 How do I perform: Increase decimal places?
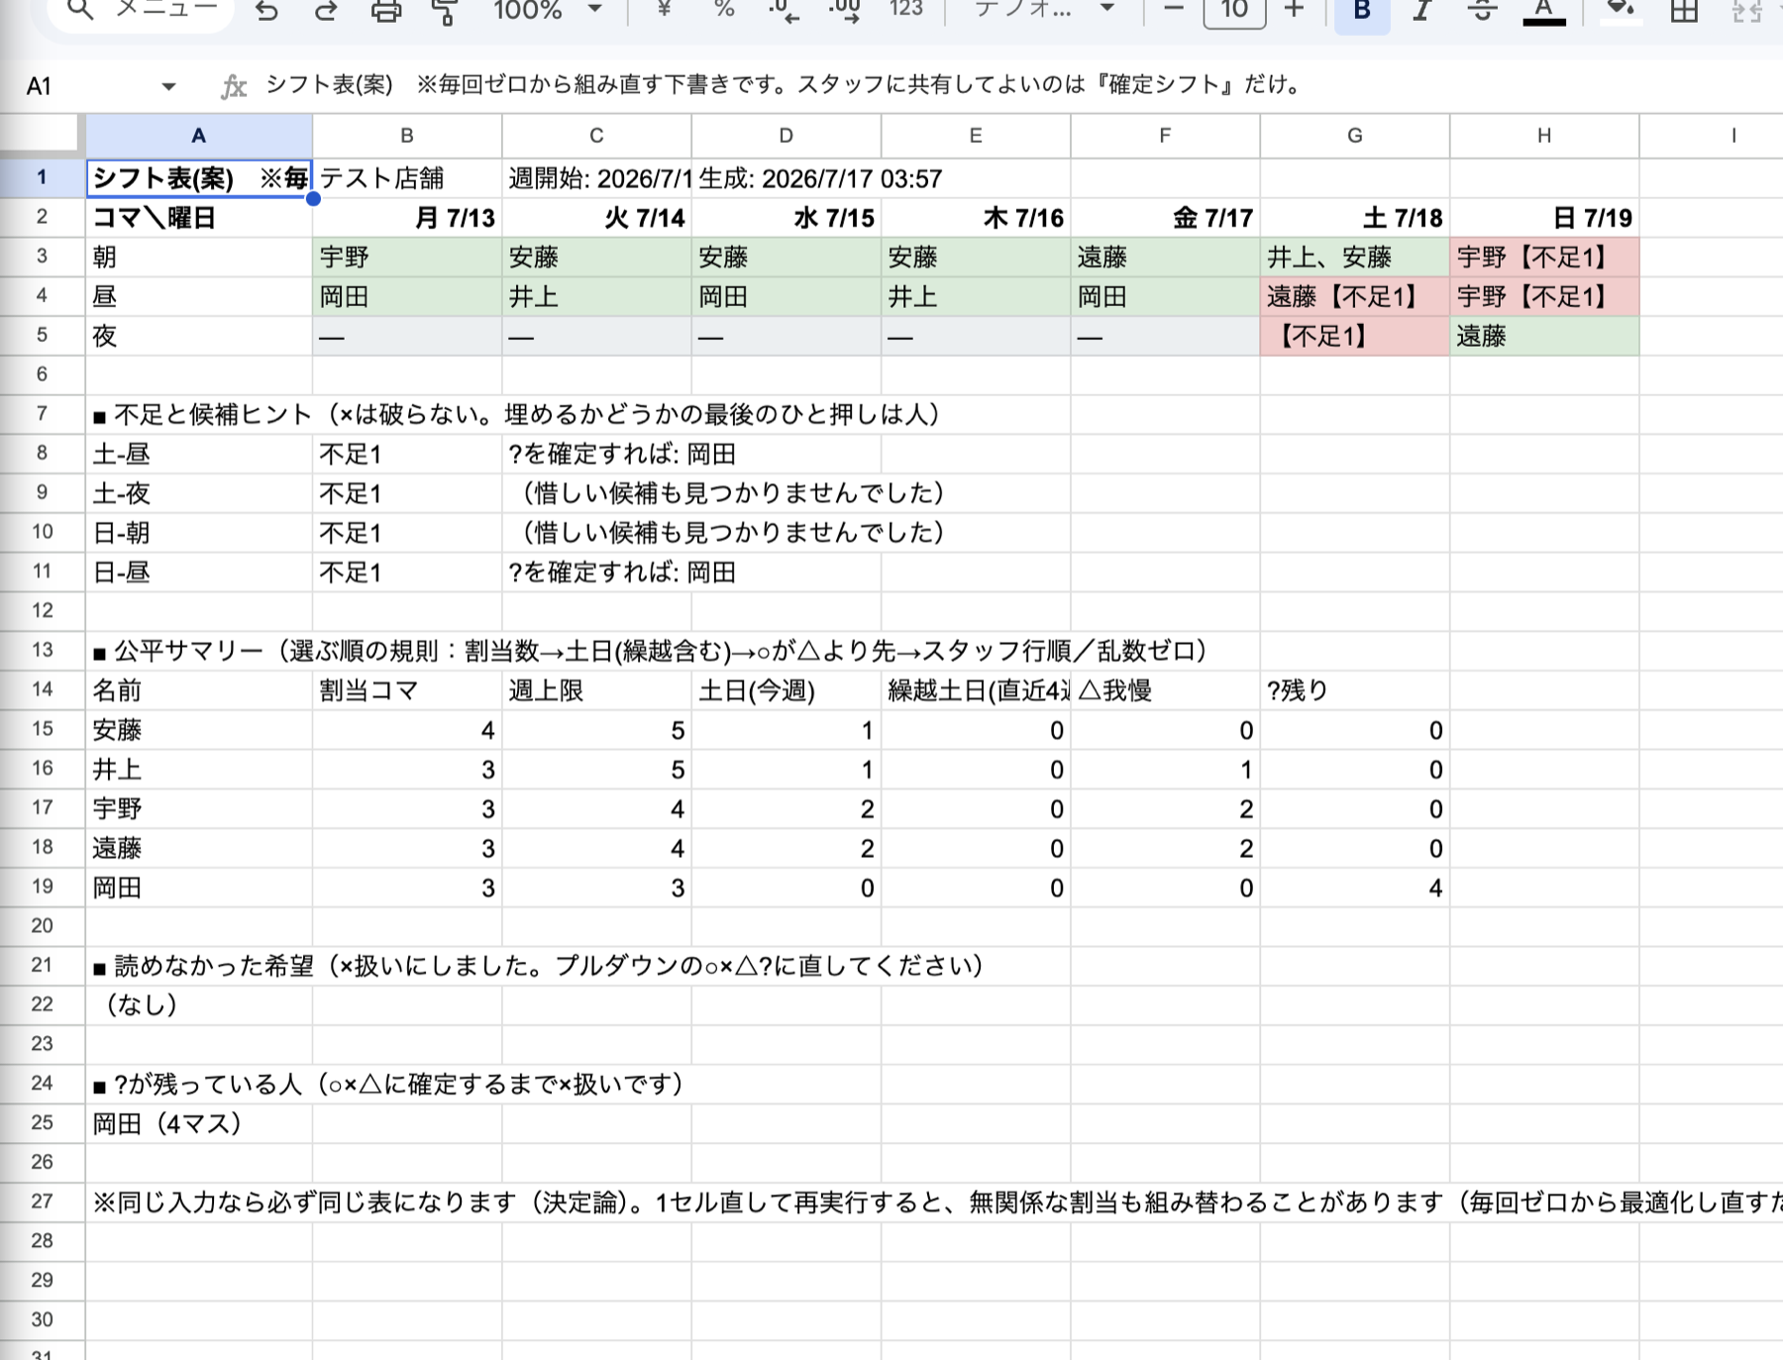click(x=845, y=10)
